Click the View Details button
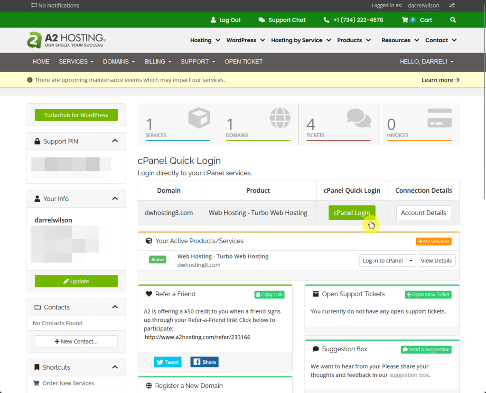This screenshot has width=486, height=393. point(437,261)
